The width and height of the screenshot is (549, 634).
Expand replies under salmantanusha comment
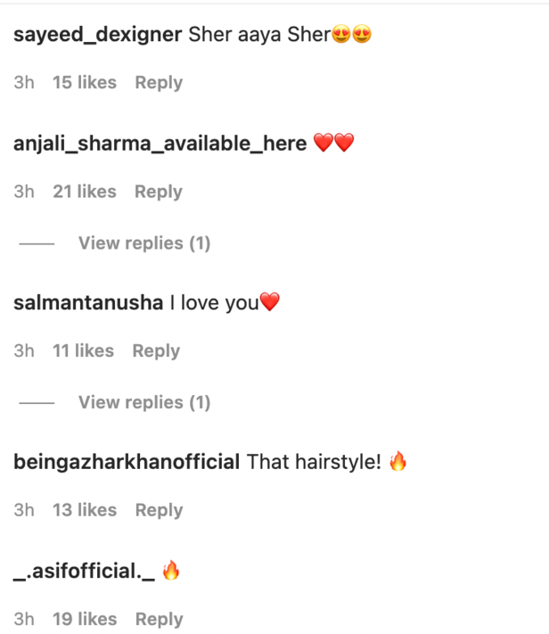pos(144,403)
